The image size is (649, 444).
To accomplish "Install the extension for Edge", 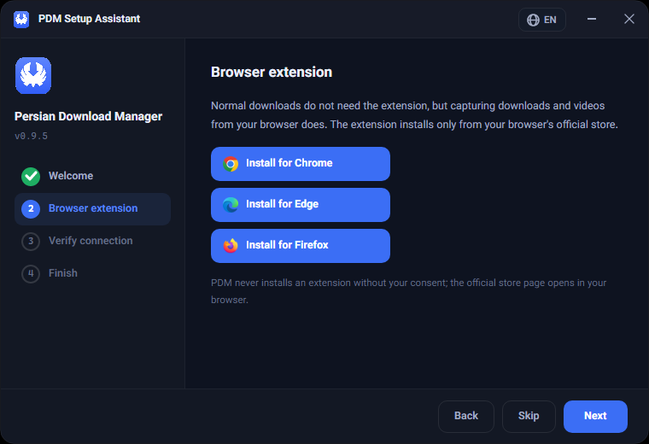I will click(301, 205).
